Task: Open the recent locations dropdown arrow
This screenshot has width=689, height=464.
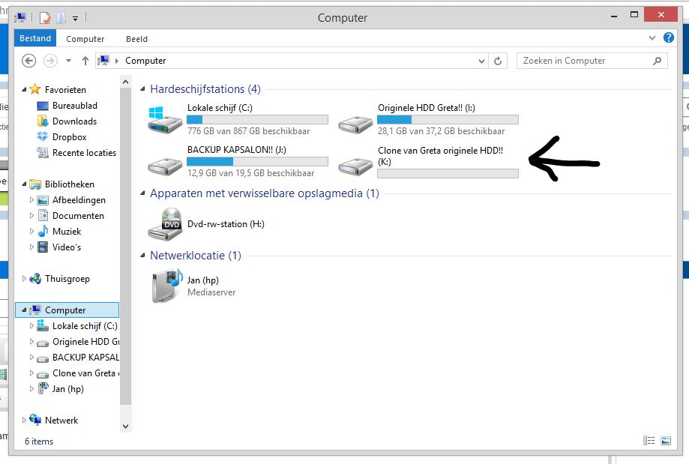Action: pos(68,61)
